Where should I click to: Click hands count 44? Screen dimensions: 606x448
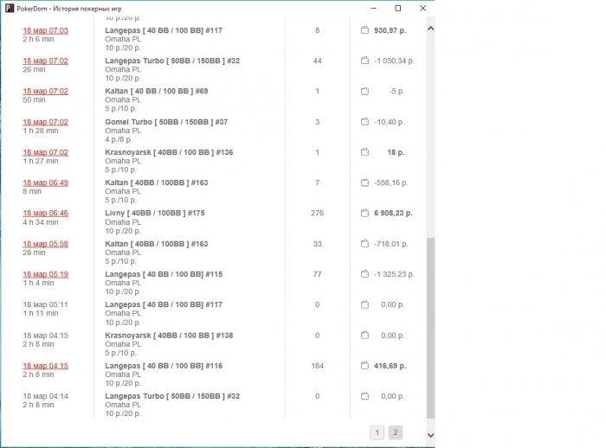318,61
